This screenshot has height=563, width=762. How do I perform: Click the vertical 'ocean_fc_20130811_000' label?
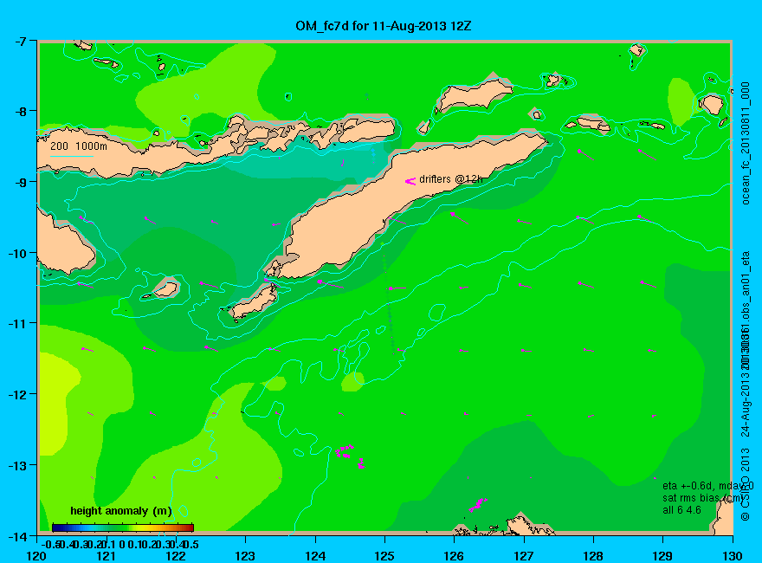[x=746, y=144]
